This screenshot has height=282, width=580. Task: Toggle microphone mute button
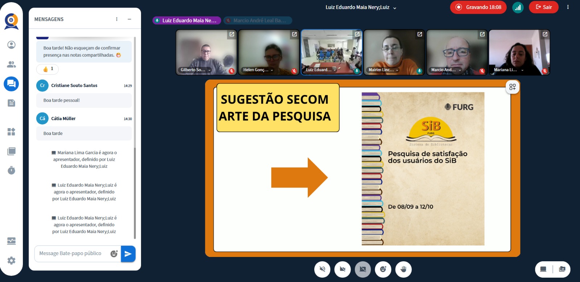322,269
